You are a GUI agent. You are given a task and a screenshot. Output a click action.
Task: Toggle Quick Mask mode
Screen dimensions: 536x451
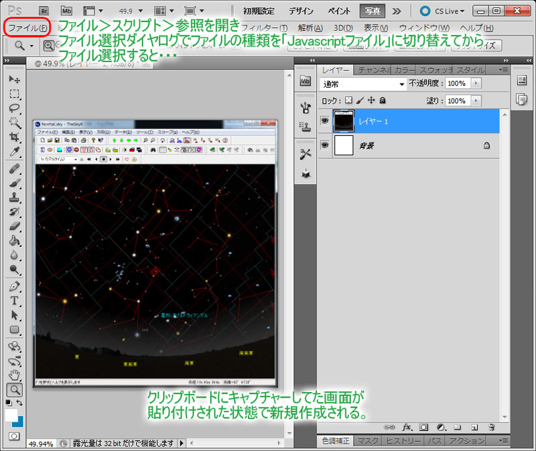pyautogui.click(x=14, y=436)
